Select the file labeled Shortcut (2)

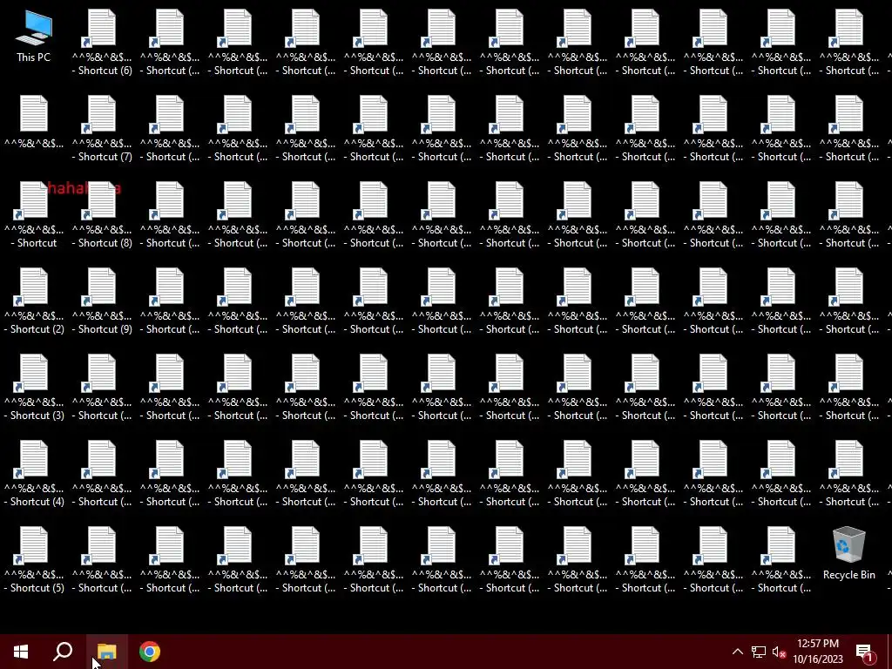coord(34,301)
